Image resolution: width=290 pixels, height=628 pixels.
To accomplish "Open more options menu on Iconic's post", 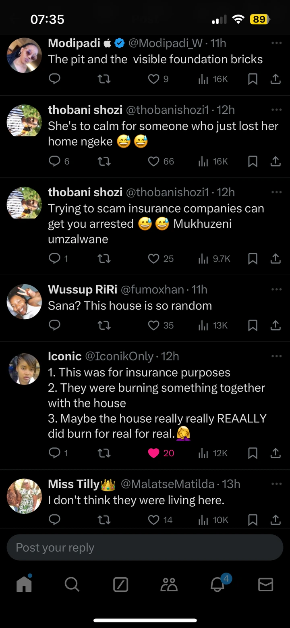I will tap(276, 356).
